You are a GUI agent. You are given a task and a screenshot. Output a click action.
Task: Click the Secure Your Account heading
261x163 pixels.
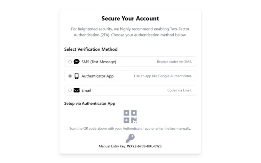[130, 18]
